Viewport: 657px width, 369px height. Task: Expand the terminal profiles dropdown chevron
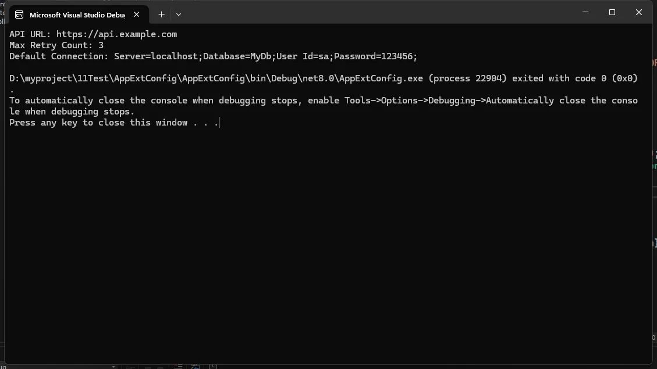(179, 14)
